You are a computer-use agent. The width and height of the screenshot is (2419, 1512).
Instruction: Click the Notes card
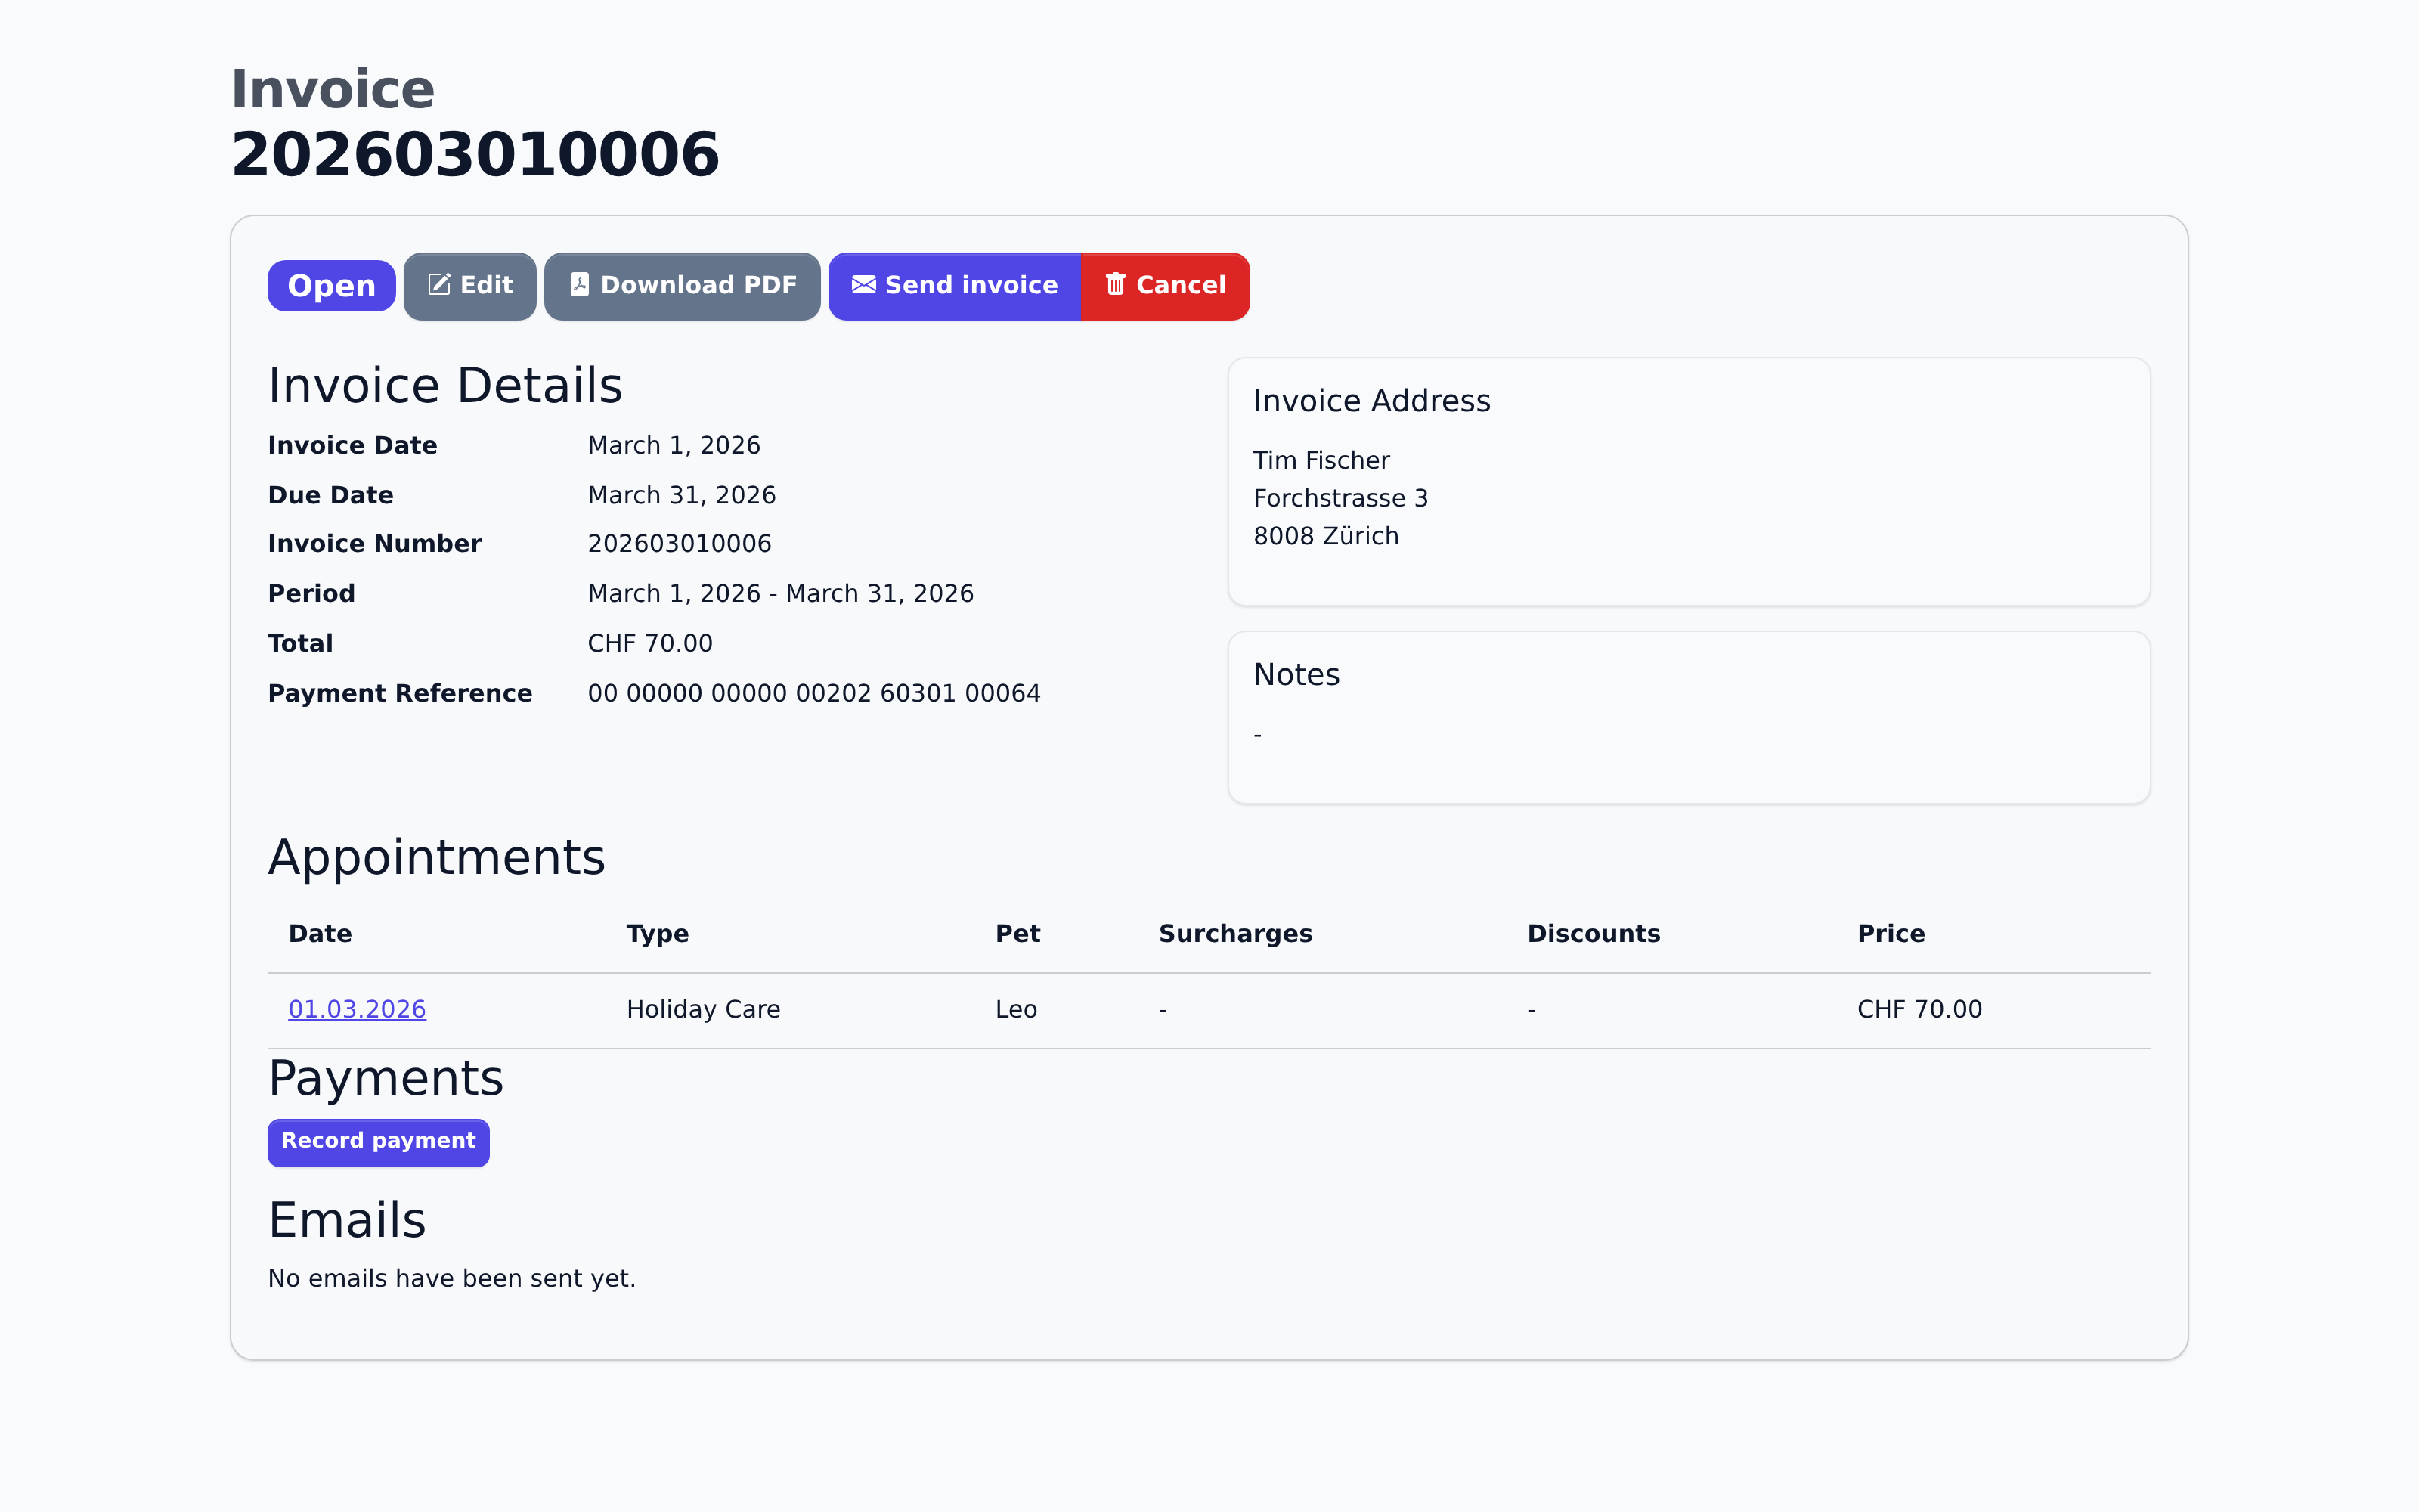(1688, 716)
